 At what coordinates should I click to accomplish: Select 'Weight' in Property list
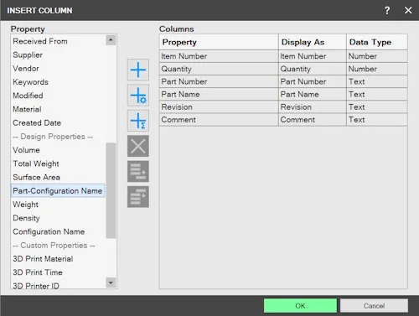(58, 205)
